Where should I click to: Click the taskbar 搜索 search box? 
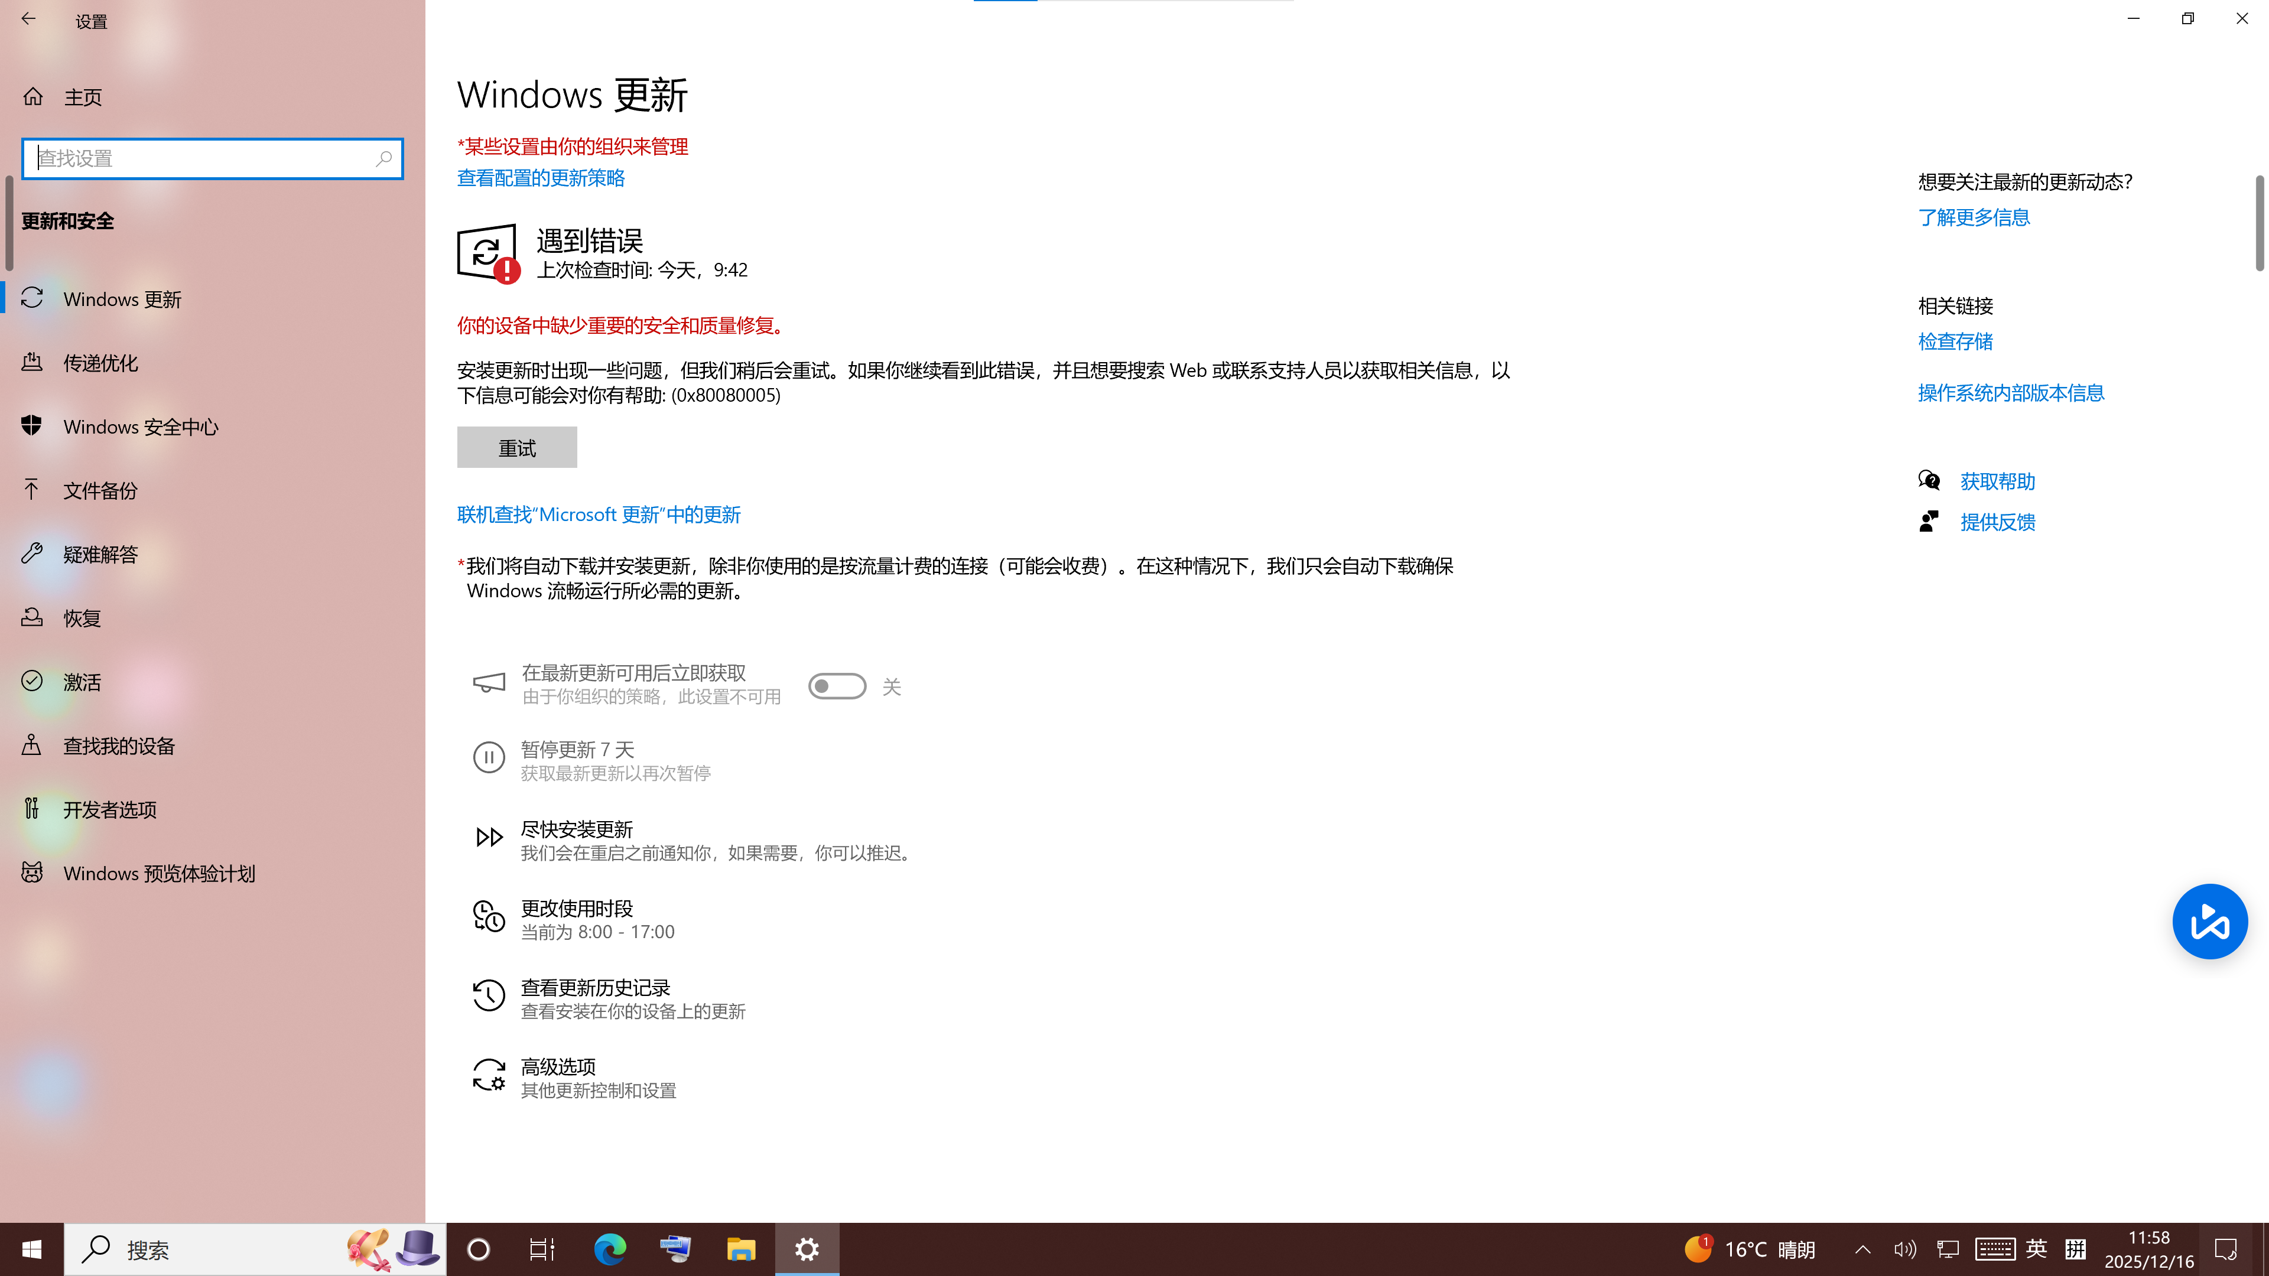point(255,1249)
